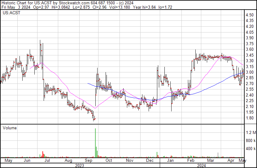
Task: Click the 1.2 M volume axis label
Action: (x=250, y=133)
